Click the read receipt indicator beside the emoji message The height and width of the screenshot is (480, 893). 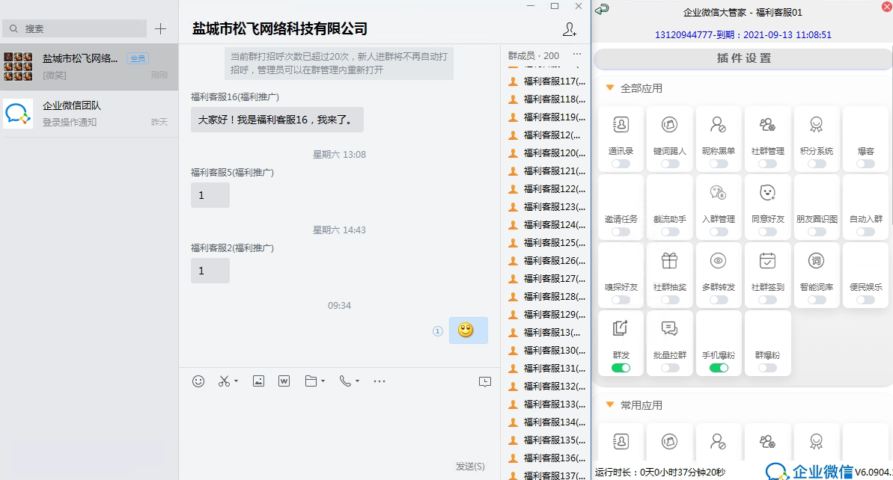(x=437, y=331)
